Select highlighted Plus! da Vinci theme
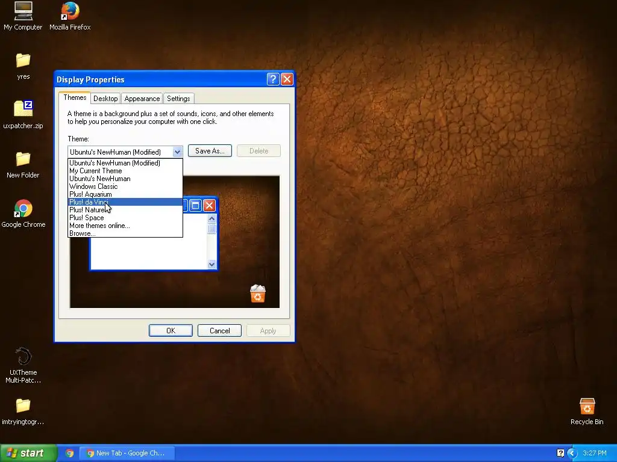Image resolution: width=617 pixels, height=462 pixels. [x=125, y=202]
